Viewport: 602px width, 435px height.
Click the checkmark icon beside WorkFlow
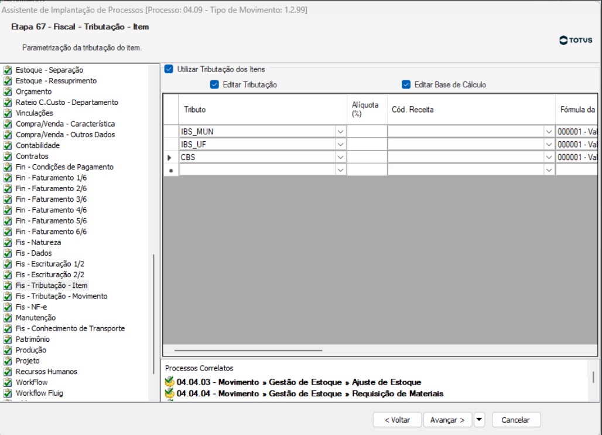8,382
